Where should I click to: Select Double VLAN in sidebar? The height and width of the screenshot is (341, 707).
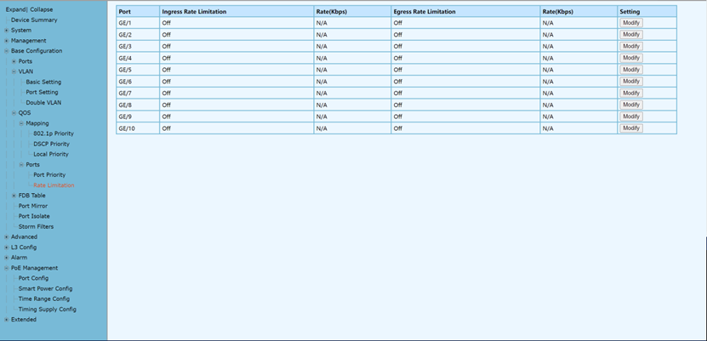point(43,103)
